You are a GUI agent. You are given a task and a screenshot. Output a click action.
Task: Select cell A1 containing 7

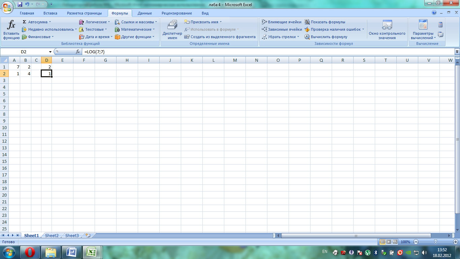(x=14, y=67)
